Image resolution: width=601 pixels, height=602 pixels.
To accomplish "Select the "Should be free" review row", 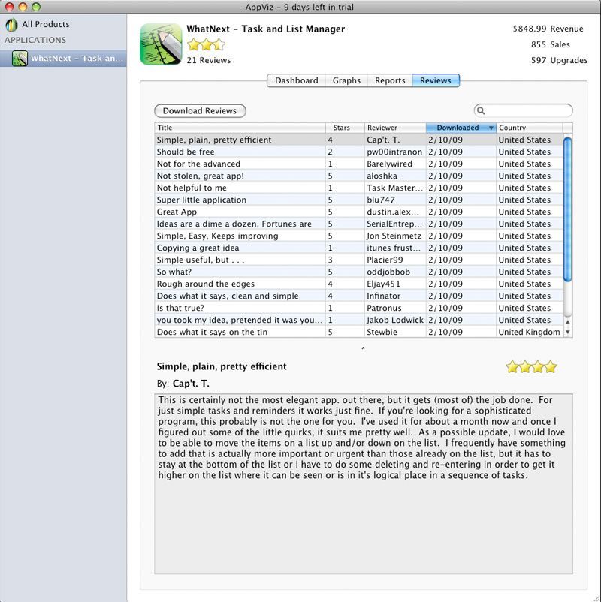I will click(x=240, y=152).
